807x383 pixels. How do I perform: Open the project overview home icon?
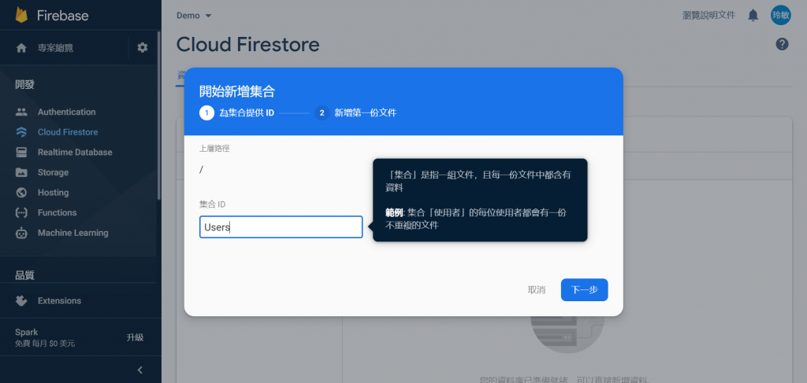pyautogui.click(x=21, y=48)
